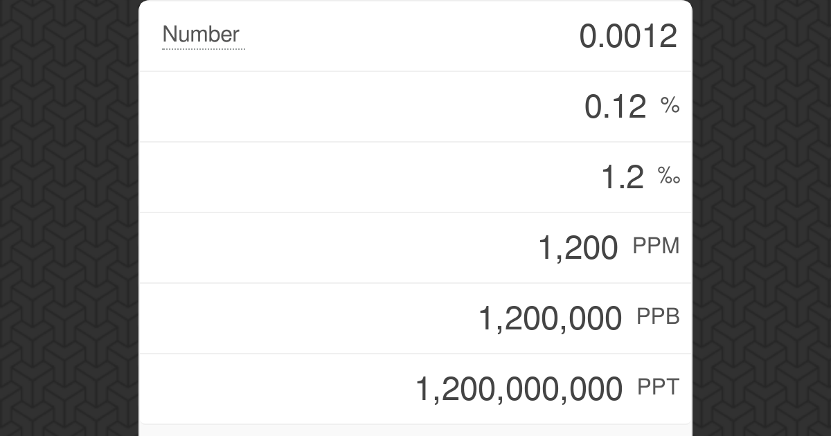Click the PPT unit label

(656, 388)
